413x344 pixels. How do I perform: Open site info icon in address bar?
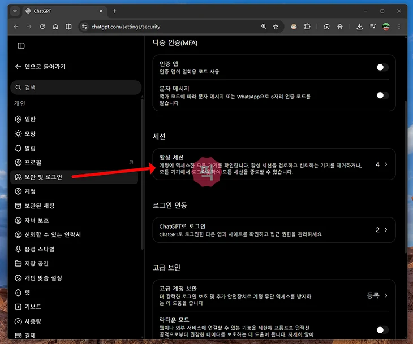(x=84, y=27)
